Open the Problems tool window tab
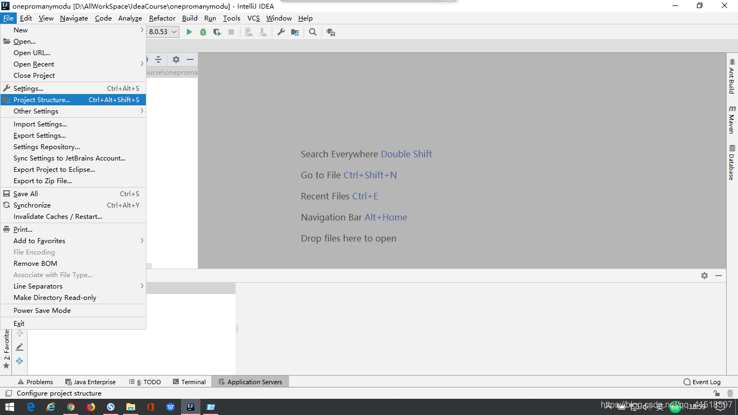The width and height of the screenshot is (738, 415). click(x=35, y=382)
